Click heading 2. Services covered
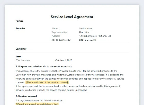This screenshot has width=144, height=105. [26, 96]
